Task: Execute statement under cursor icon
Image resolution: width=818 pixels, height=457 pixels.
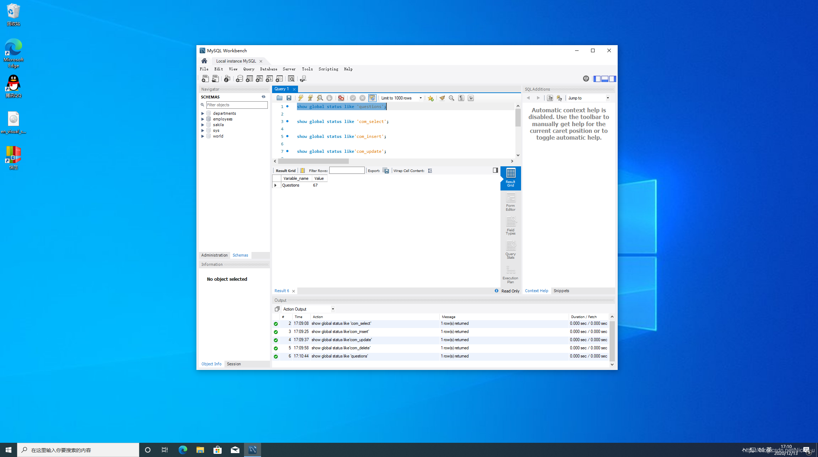Action: (x=310, y=98)
